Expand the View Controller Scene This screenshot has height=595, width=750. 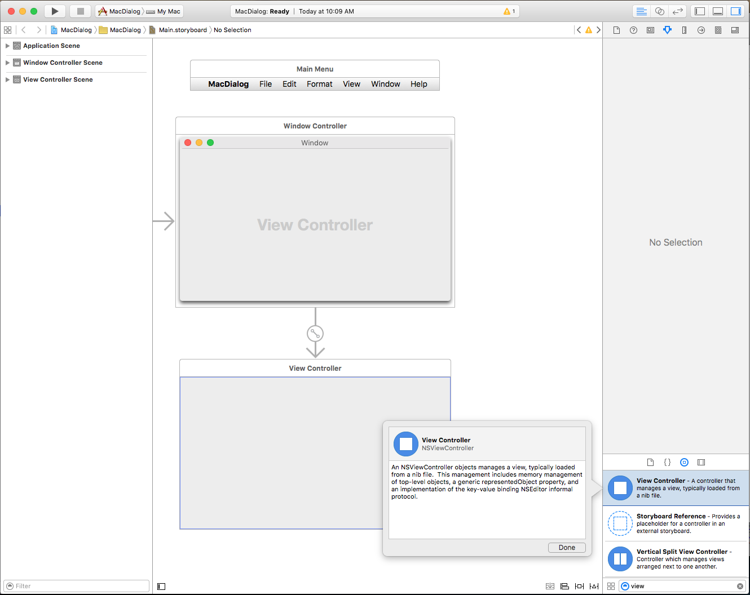point(8,79)
